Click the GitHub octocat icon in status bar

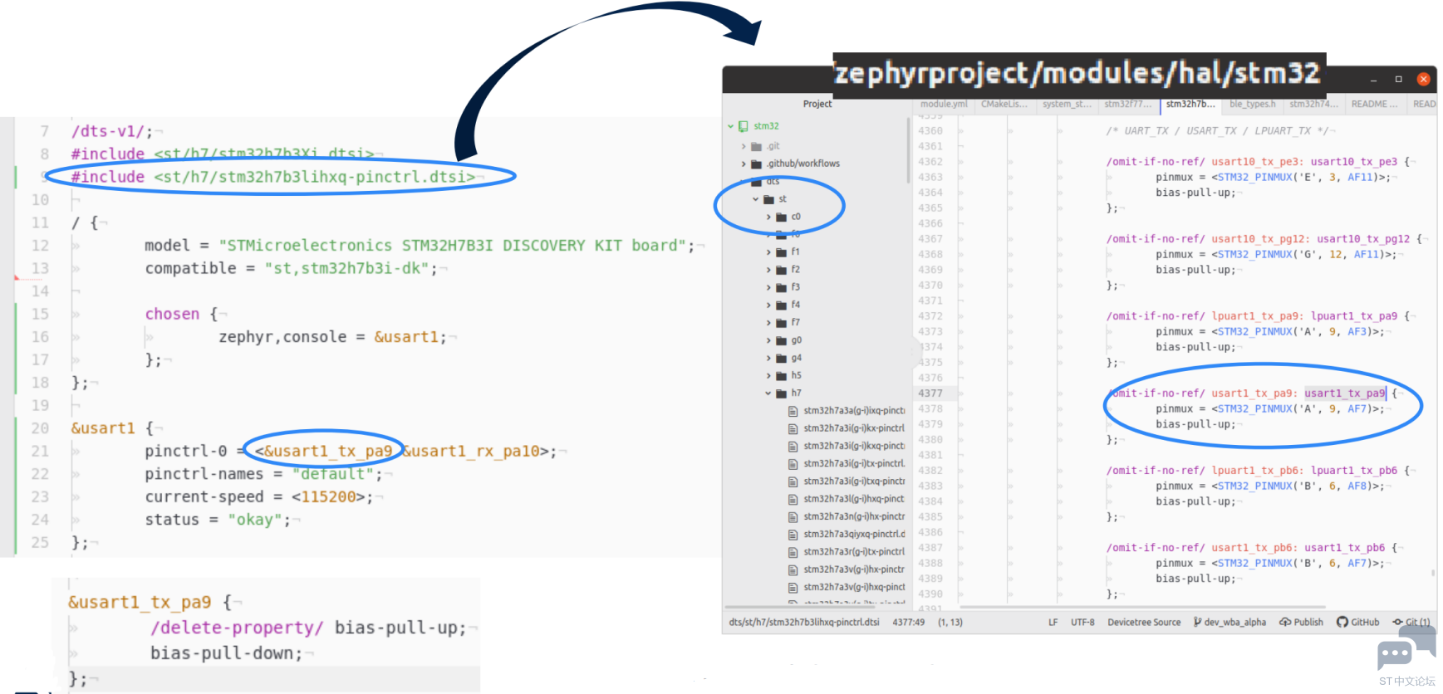(x=1342, y=622)
